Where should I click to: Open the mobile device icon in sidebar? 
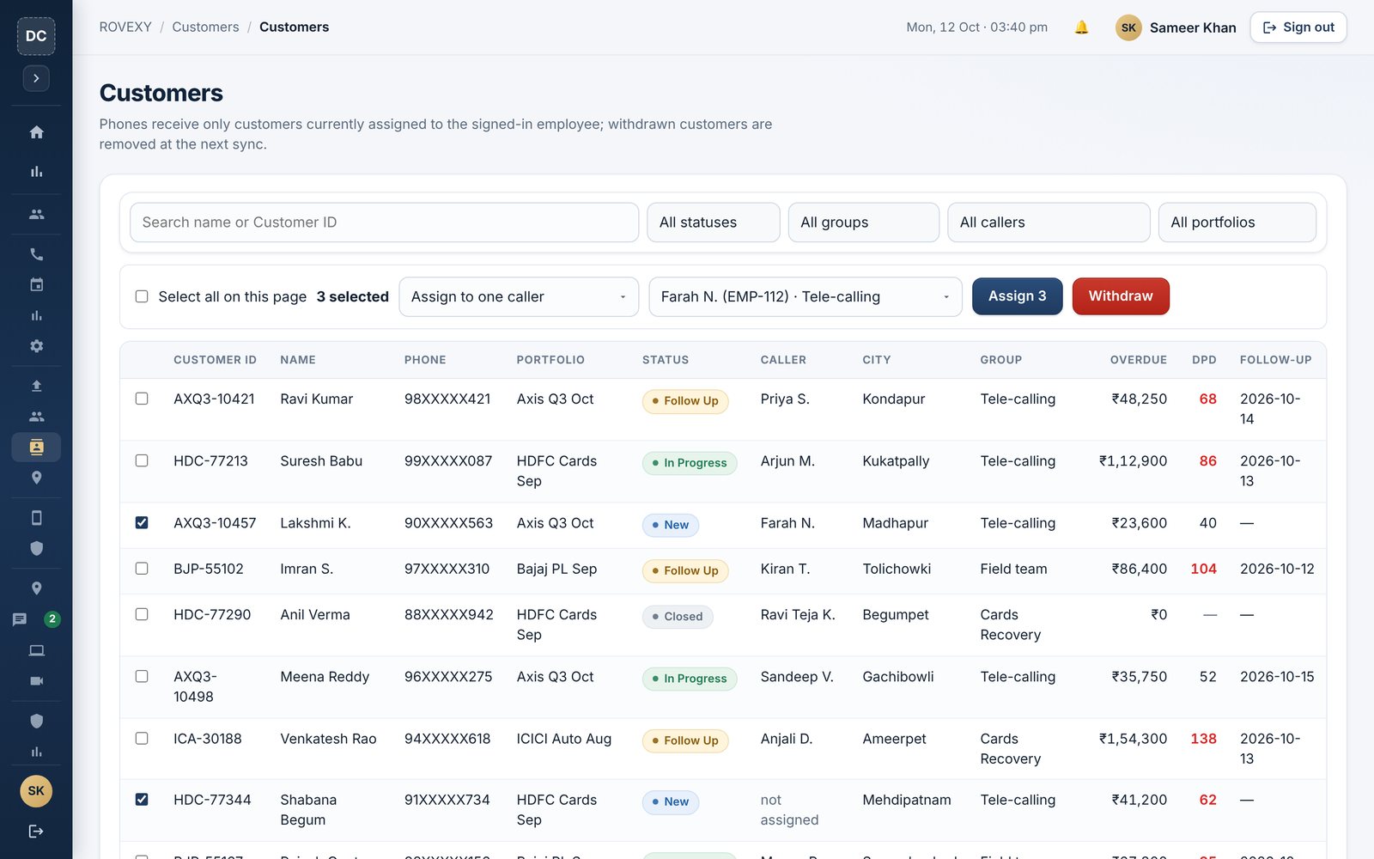pyautogui.click(x=36, y=518)
